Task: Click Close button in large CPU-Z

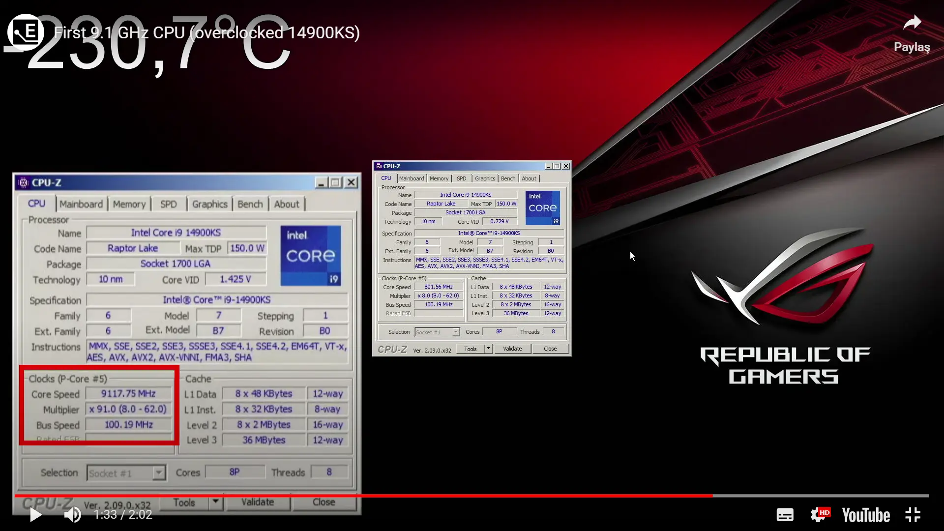Action: [x=324, y=502]
